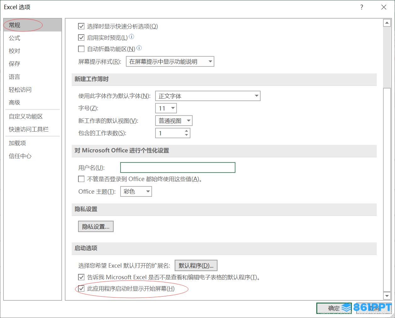Screen dimensions: 395x318
Task: Click the scrollbar down arrow
Action: click(x=387, y=296)
